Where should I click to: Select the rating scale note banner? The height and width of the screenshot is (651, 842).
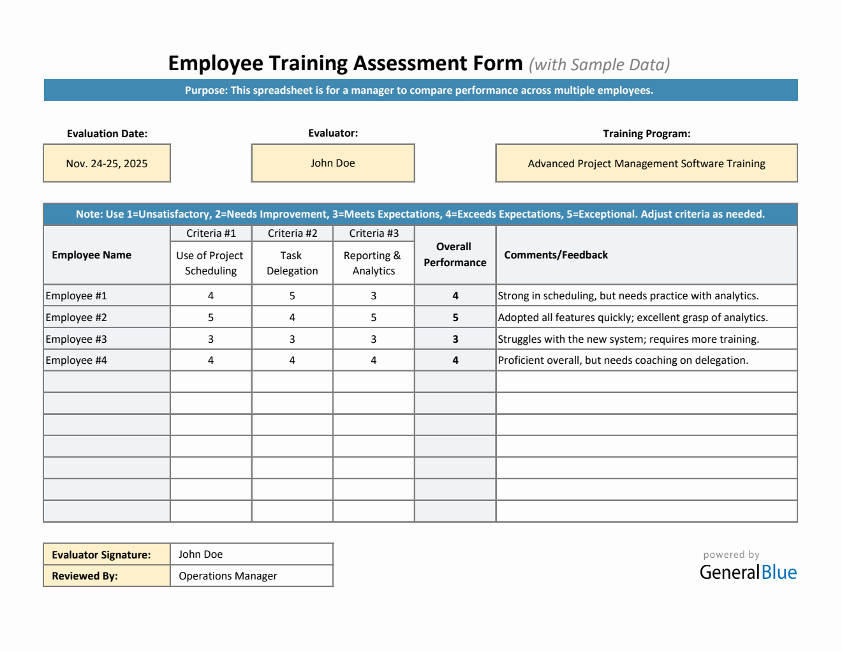(x=420, y=214)
